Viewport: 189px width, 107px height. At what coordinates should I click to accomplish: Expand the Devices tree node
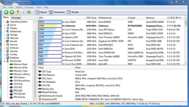click(4, 45)
